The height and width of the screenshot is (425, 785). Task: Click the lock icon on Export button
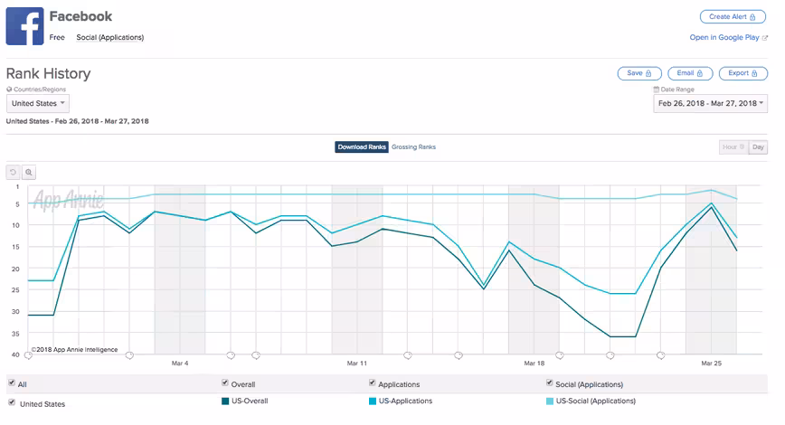(x=754, y=73)
